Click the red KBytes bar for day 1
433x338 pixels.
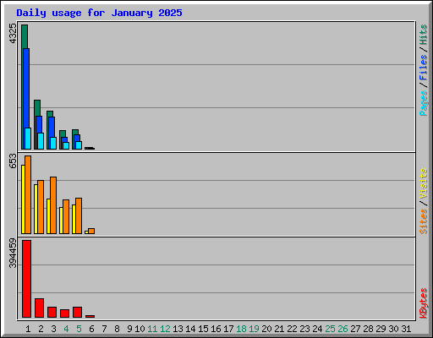coord(27,279)
